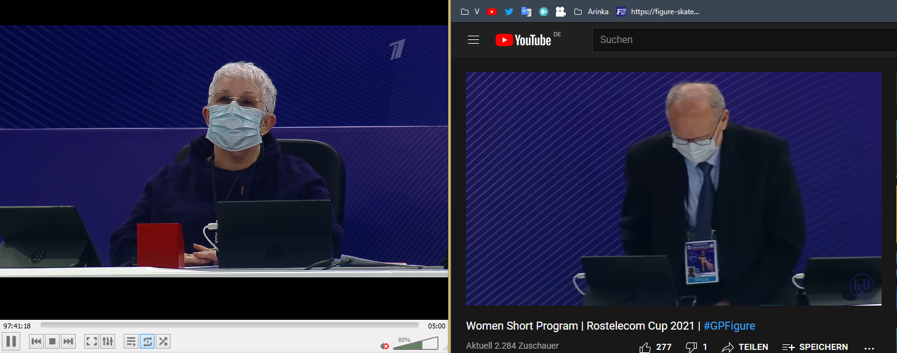Show the VLC playlist
897x353 pixels.
pos(131,341)
